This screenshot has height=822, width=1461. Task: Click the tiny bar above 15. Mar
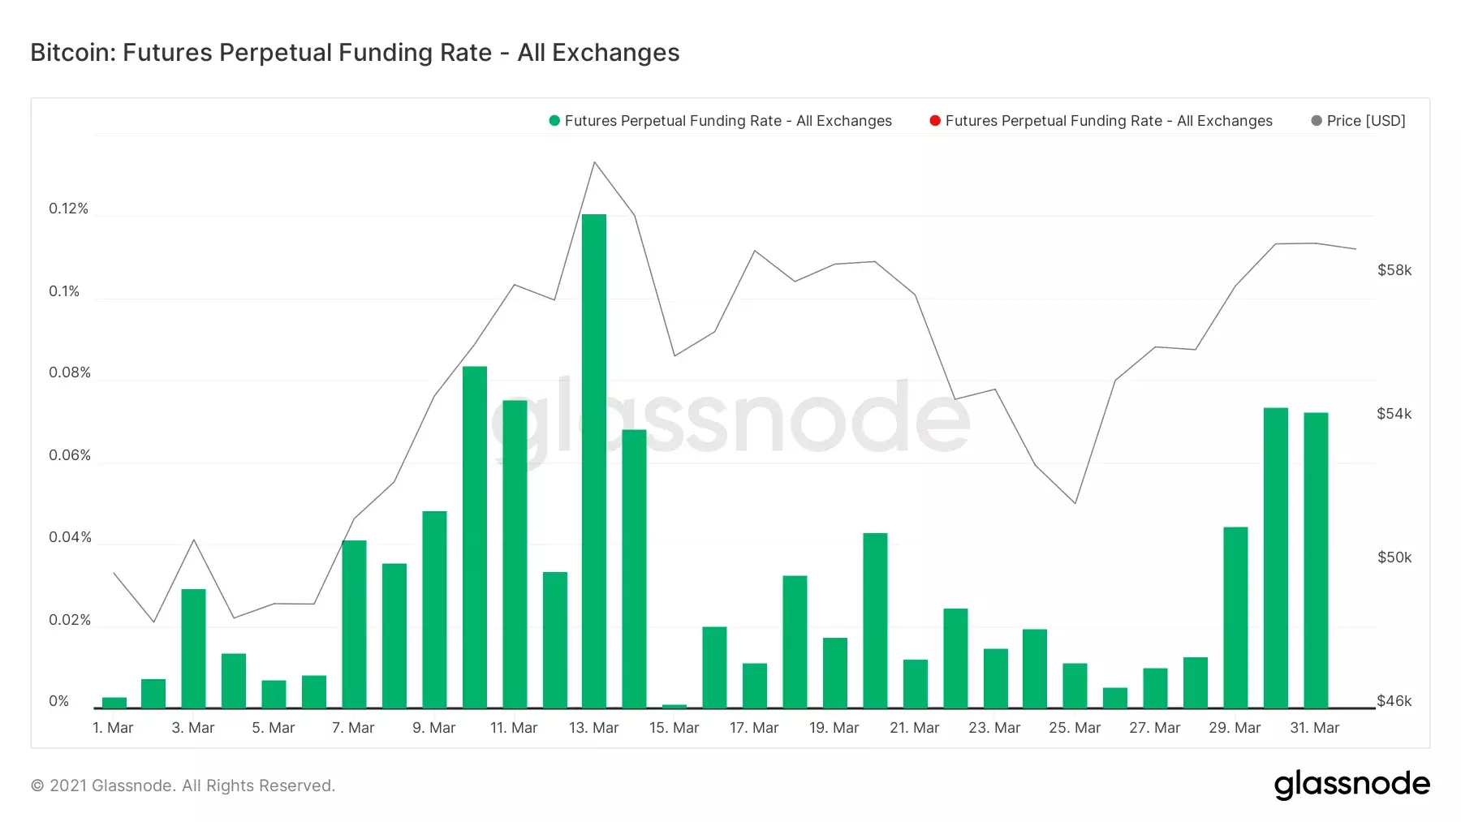[674, 706]
